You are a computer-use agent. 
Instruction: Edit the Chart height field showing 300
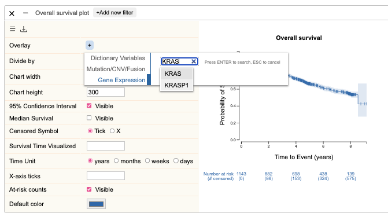click(x=106, y=92)
